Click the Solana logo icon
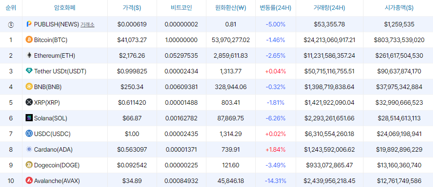433x187 pixels. [x=29, y=118]
